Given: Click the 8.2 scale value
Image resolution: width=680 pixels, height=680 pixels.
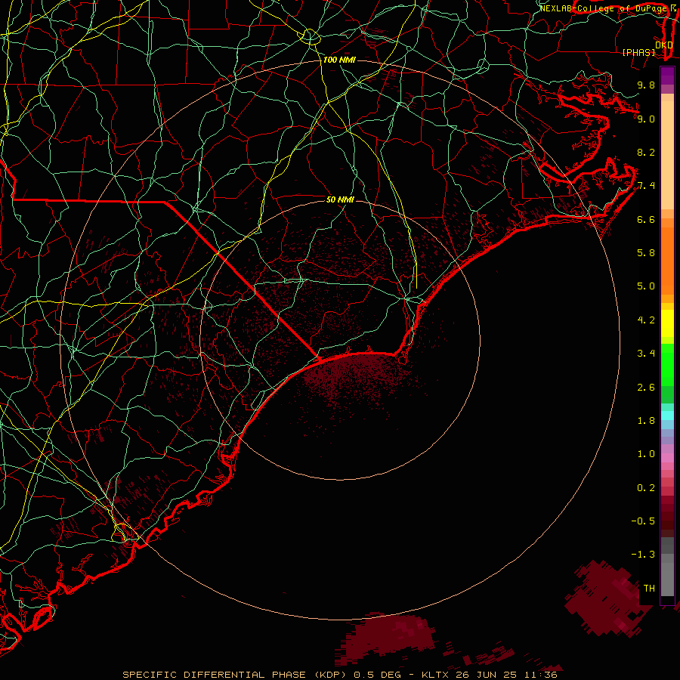Looking at the screenshot, I should click(646, 152).
